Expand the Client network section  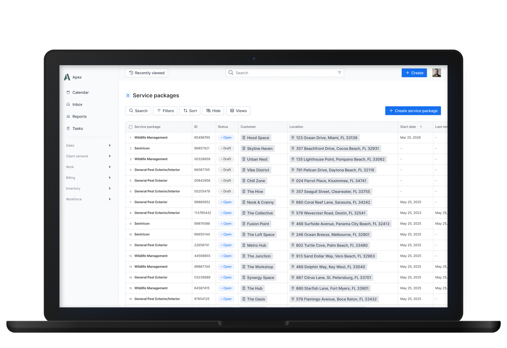(88, 156)
